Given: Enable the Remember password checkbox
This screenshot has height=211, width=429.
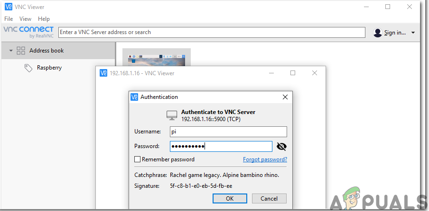Looking at the screenshot, I should (x=138, y=159).
